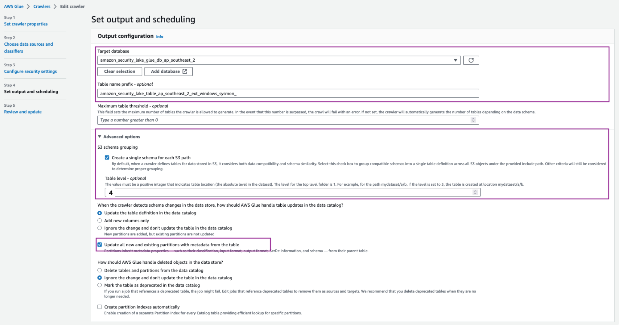Collapse the Advanced options section

point(99,137)
